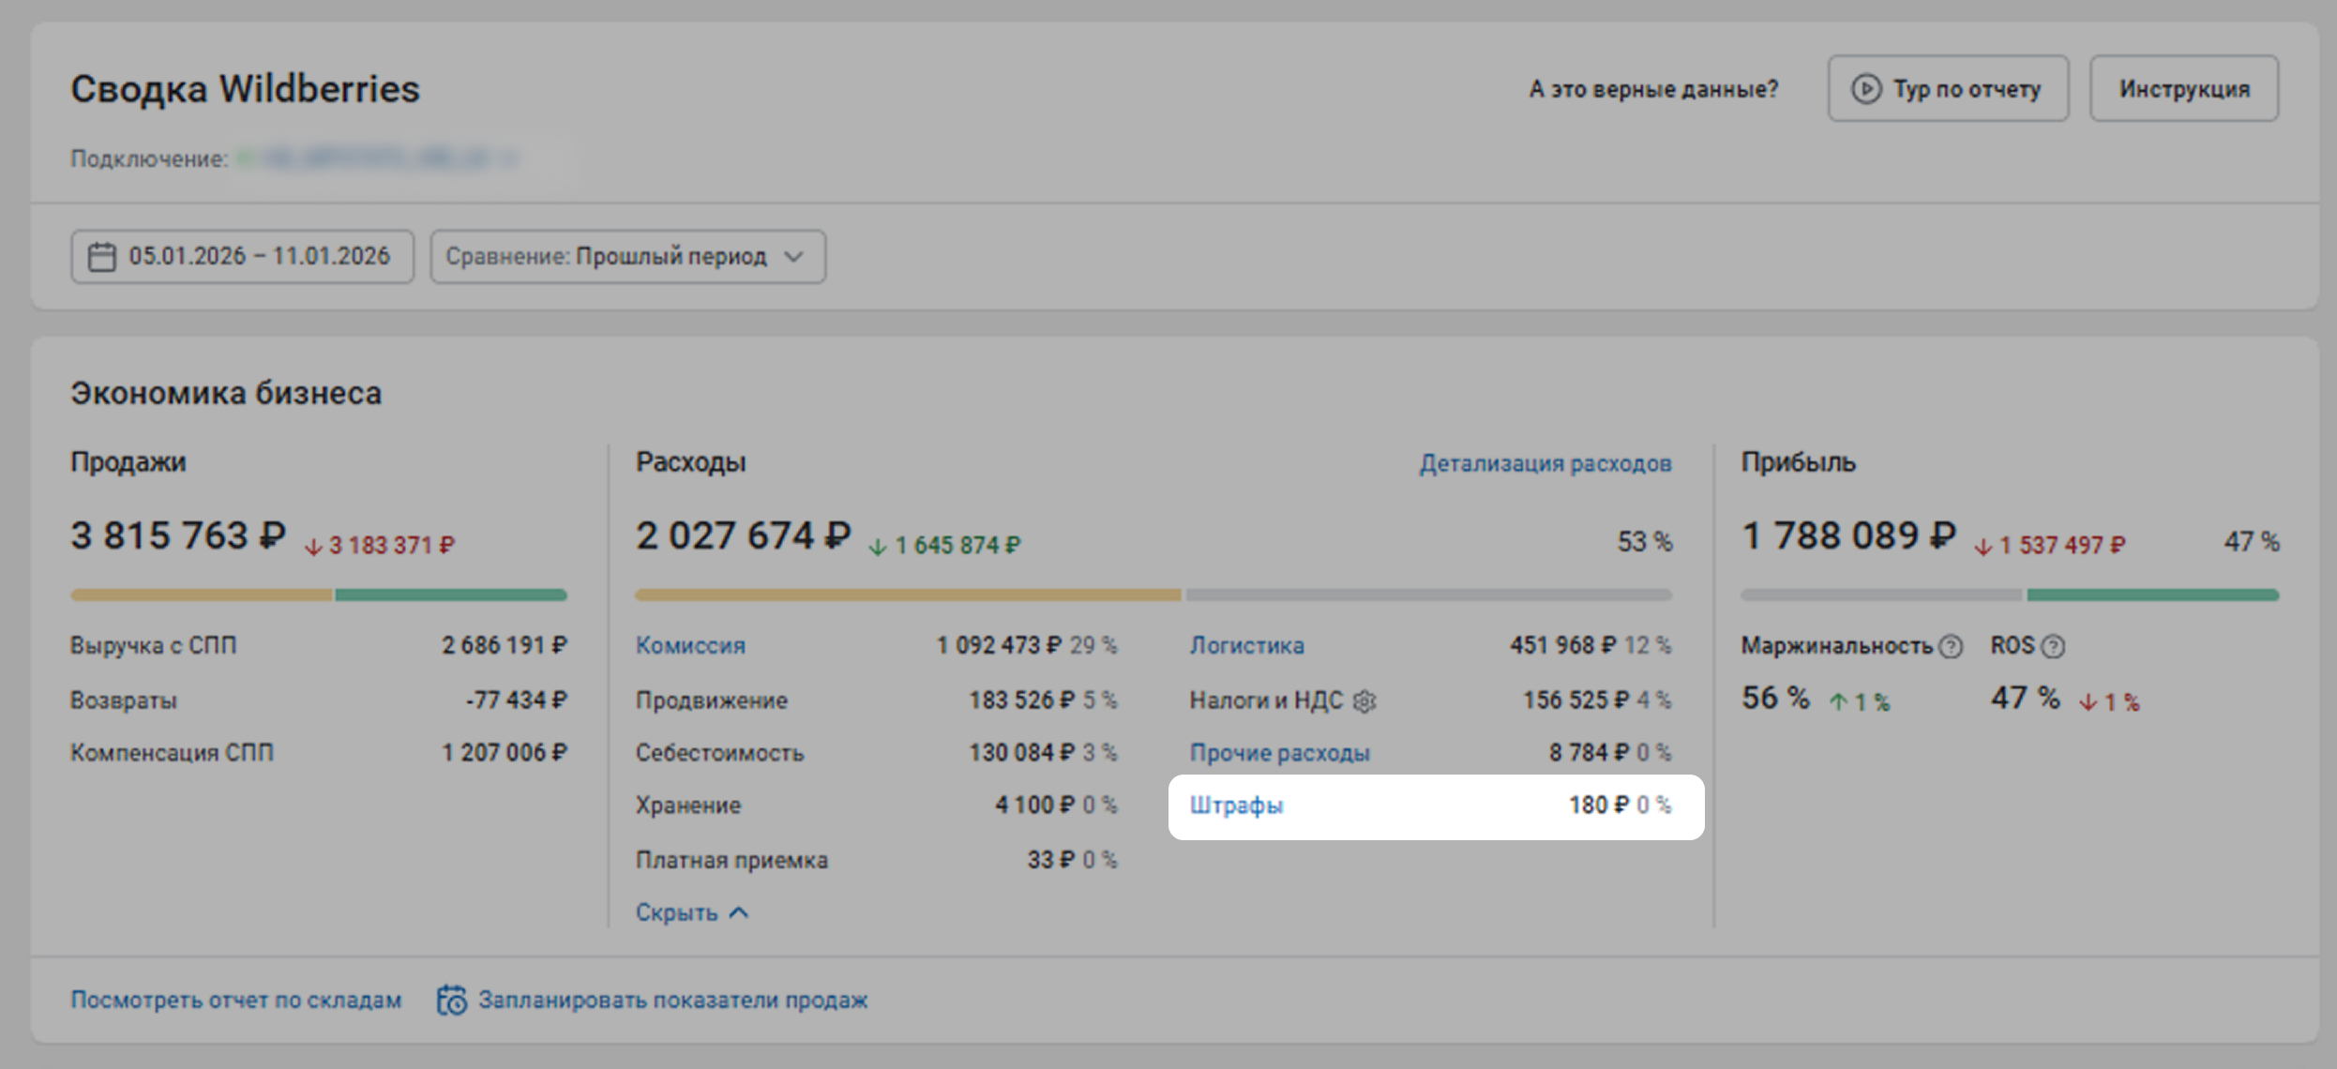This screenshot has width=2337, height=1069.
Task: Click gear icon next to Налоги и НДС
Action: click(1365, 700)
